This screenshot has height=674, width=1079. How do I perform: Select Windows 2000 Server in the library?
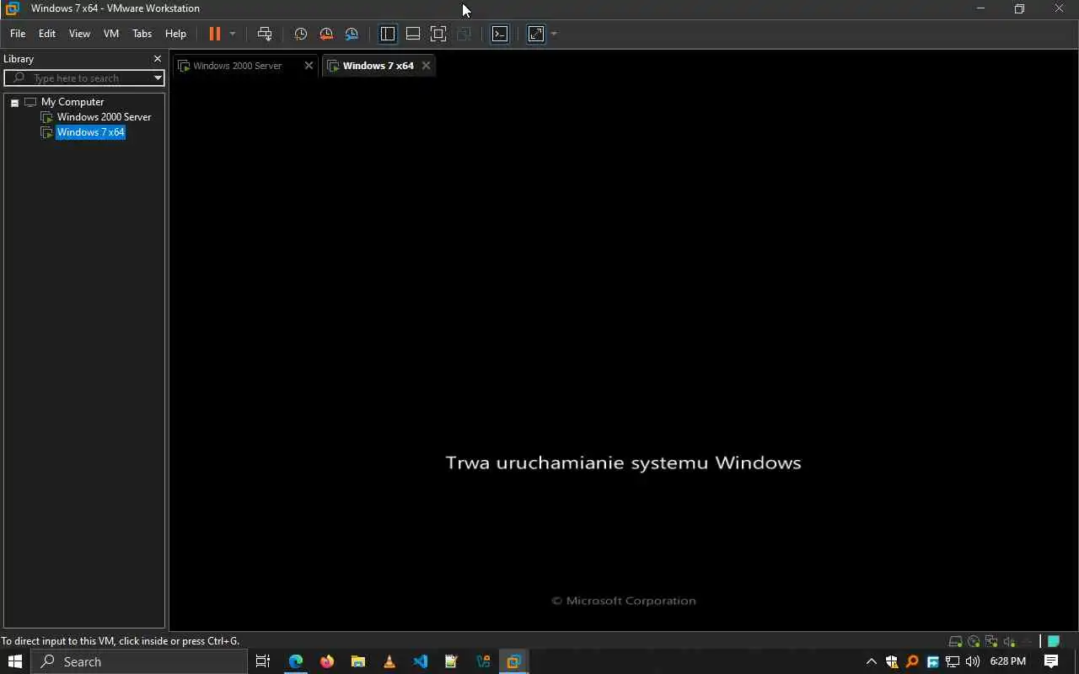click(104, 117)
